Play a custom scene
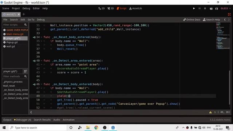 [x=217, y=8]
